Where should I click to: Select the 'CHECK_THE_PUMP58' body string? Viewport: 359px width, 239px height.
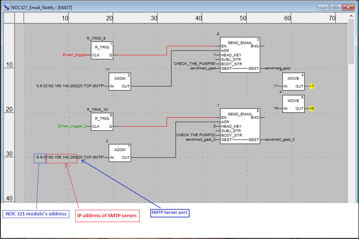[194, 64]
